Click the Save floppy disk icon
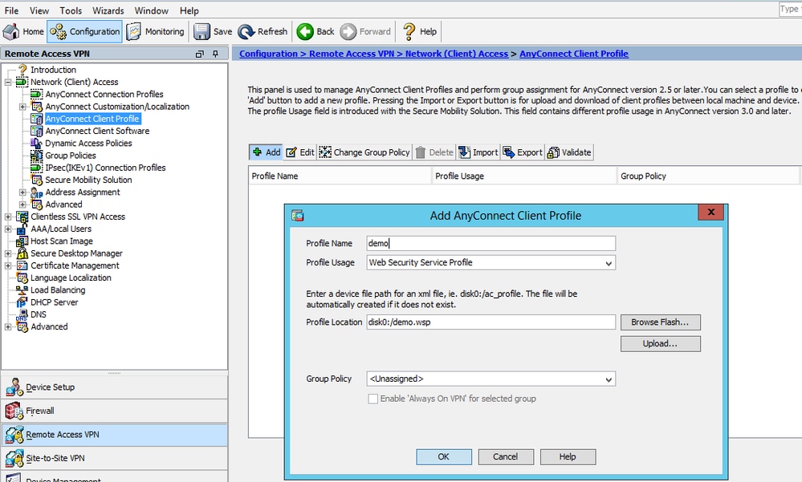 (x=202, y=32)
